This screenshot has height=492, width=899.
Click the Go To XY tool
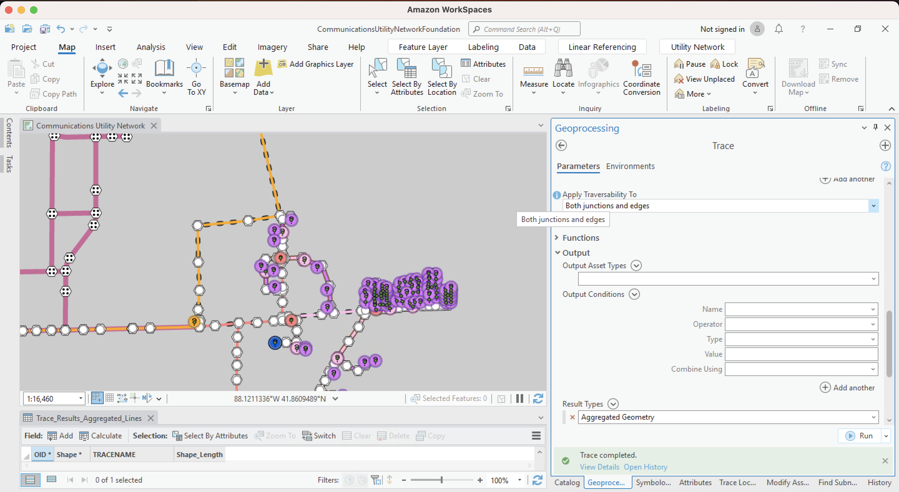[x=196, y=77]
